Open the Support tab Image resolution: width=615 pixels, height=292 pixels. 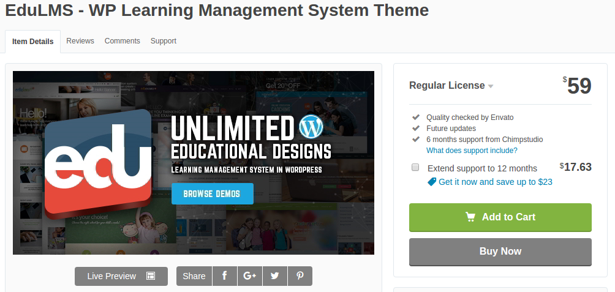click(163, 41)
